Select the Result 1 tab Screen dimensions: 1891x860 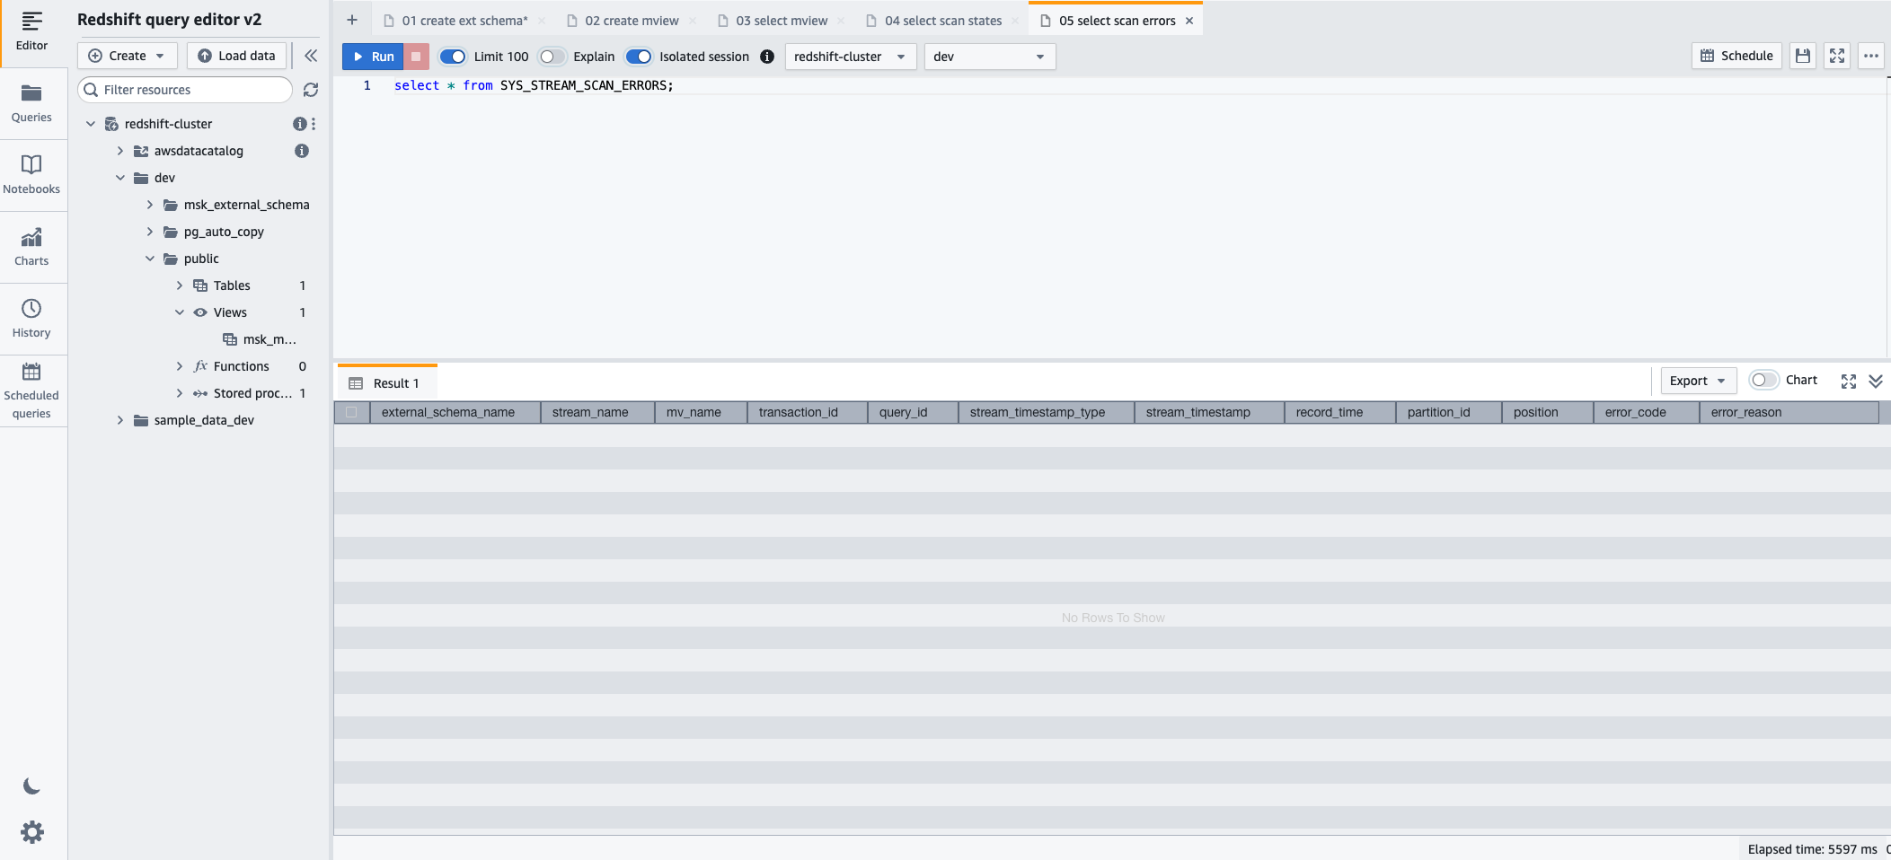pos(387,383)
